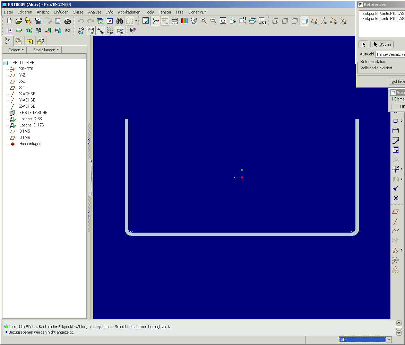Toggle hidden line display mode
The image size is (405, 345).
[x=285, y=21]
